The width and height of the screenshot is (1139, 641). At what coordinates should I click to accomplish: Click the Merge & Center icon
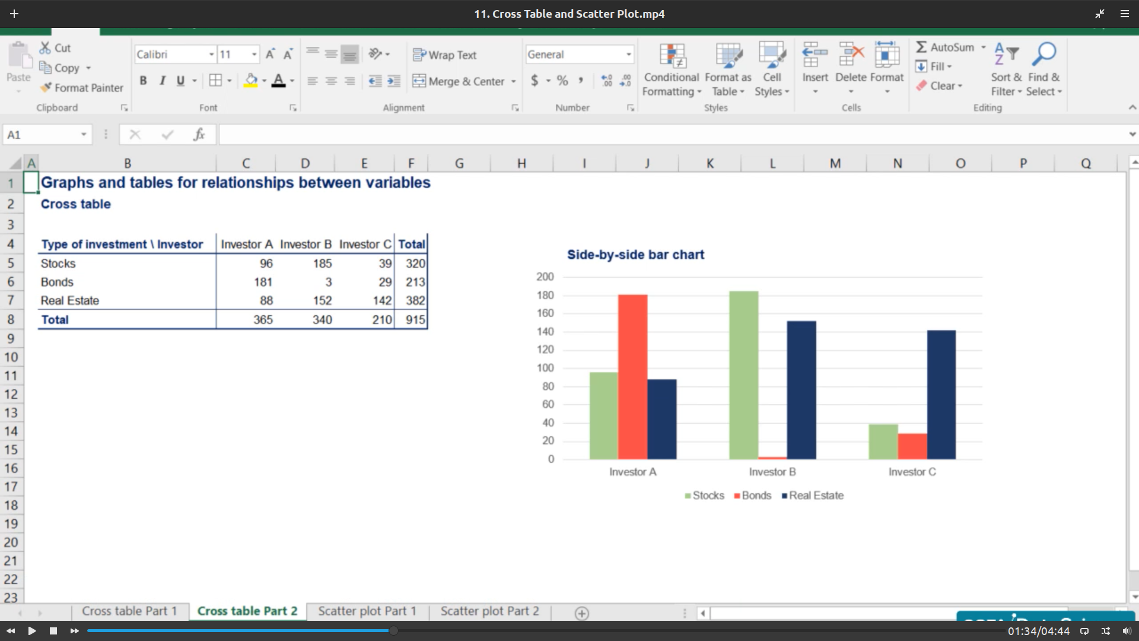coord(419,81)
